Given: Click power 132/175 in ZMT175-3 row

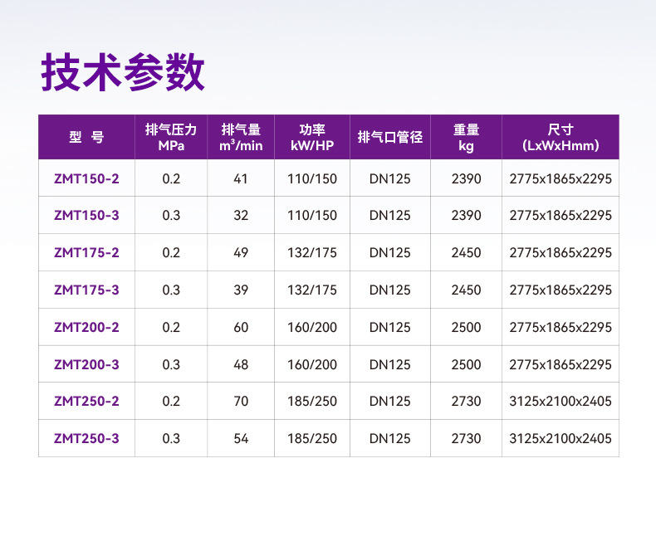Looking at the screenshot, I should click(312, 290).
